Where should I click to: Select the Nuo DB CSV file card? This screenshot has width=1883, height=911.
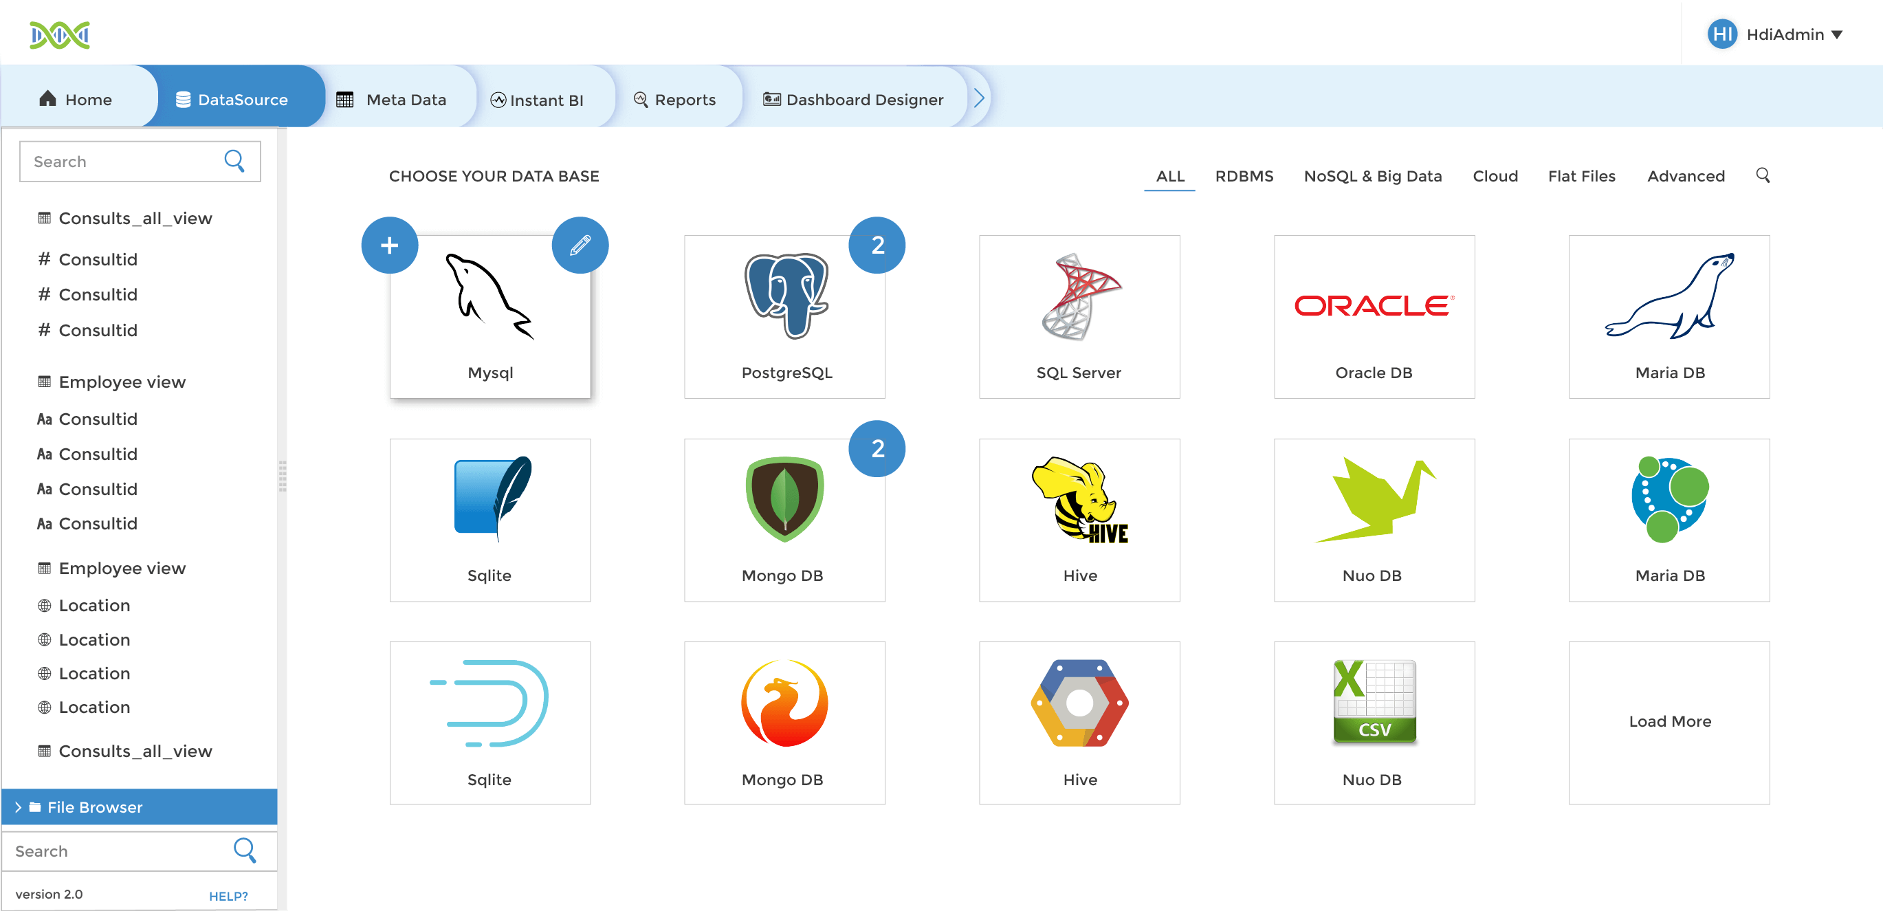[x=1374, y=723]
